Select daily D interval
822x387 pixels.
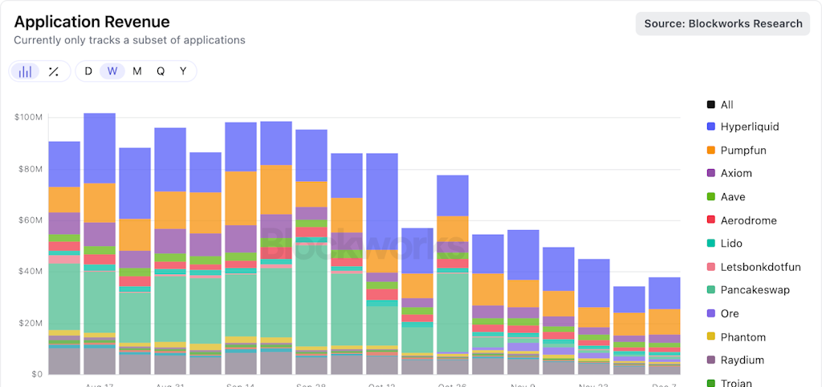coord(88,71)
